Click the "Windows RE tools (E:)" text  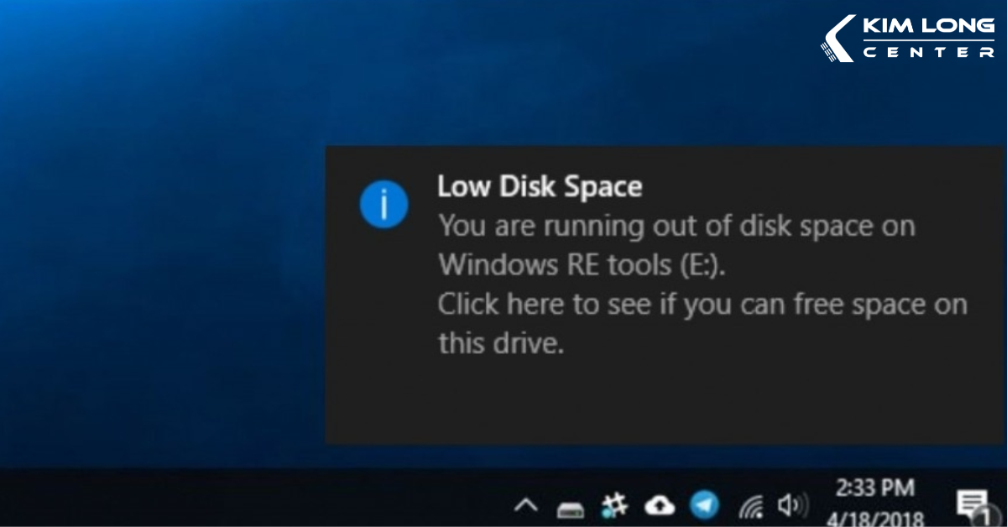tap(582, 265)
